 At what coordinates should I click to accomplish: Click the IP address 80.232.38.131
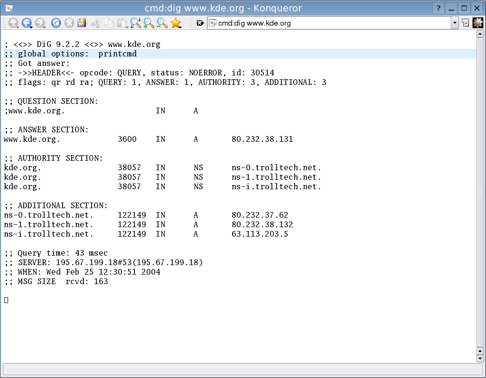(x=262, y=139)
